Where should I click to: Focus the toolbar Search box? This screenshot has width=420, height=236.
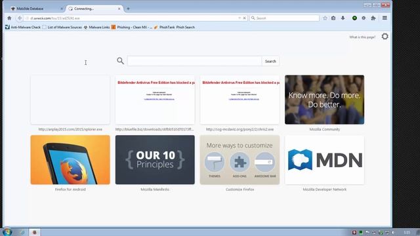click(284, 18)
